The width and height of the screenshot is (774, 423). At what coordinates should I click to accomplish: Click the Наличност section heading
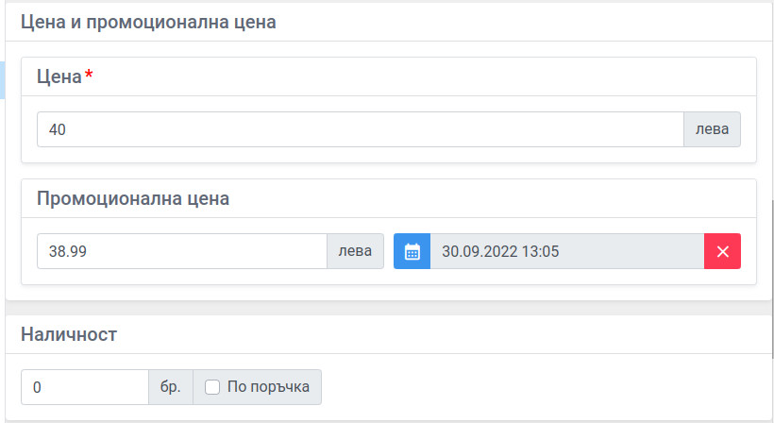click(x=69, y=334)
